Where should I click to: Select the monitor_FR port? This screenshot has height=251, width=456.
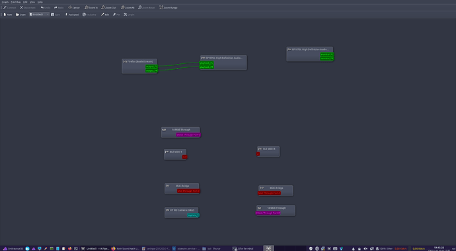327,59
